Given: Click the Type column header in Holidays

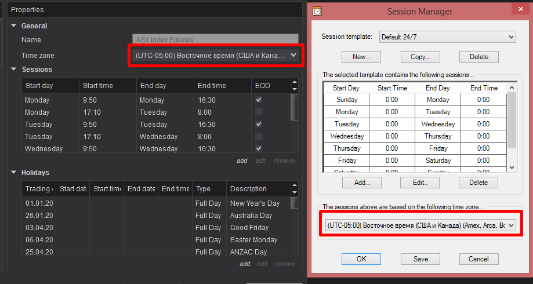Looking at the screenshot, I should click(209, 189).
